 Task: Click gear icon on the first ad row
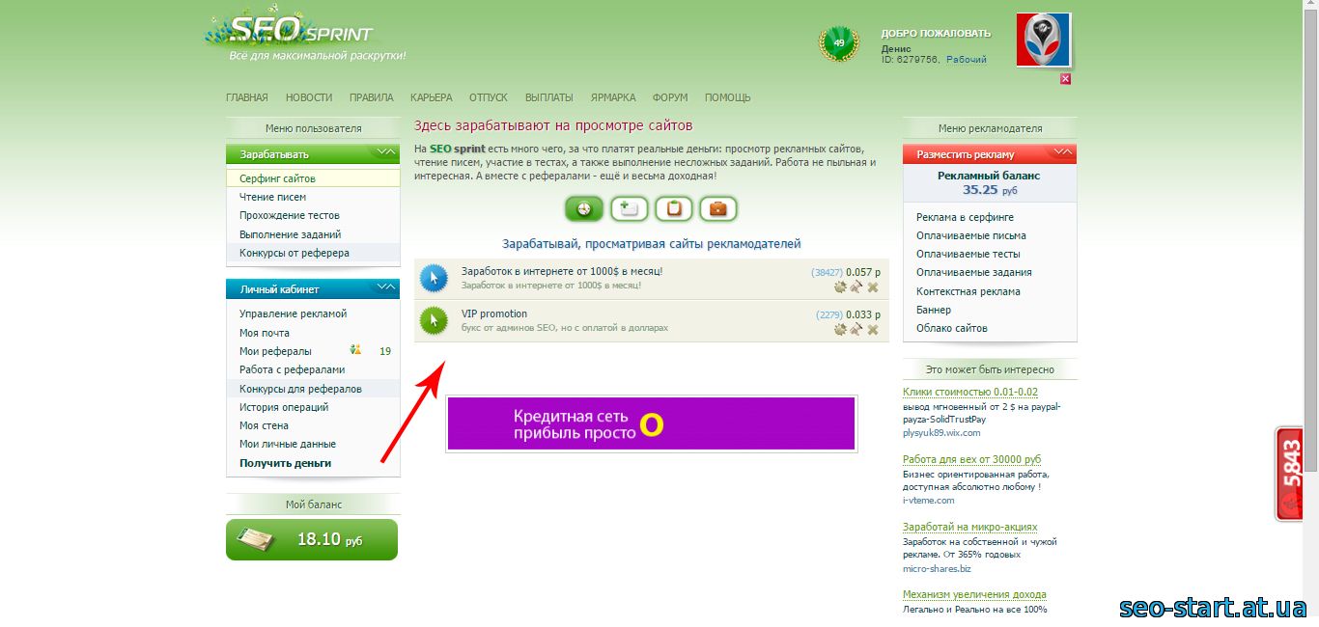click(x=840, y=286)
